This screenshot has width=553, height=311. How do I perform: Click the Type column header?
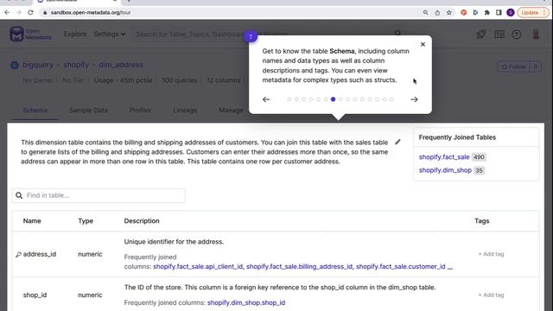[86, 221]
